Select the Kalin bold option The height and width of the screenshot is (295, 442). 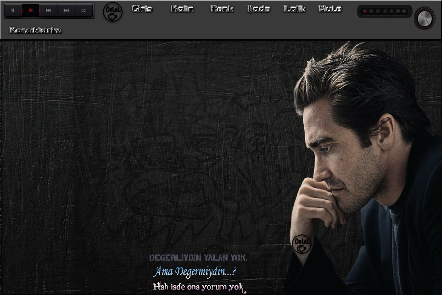pyautogui.click(x=182, y=9)
